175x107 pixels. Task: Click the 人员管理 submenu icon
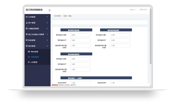click(x=29, y=62)
